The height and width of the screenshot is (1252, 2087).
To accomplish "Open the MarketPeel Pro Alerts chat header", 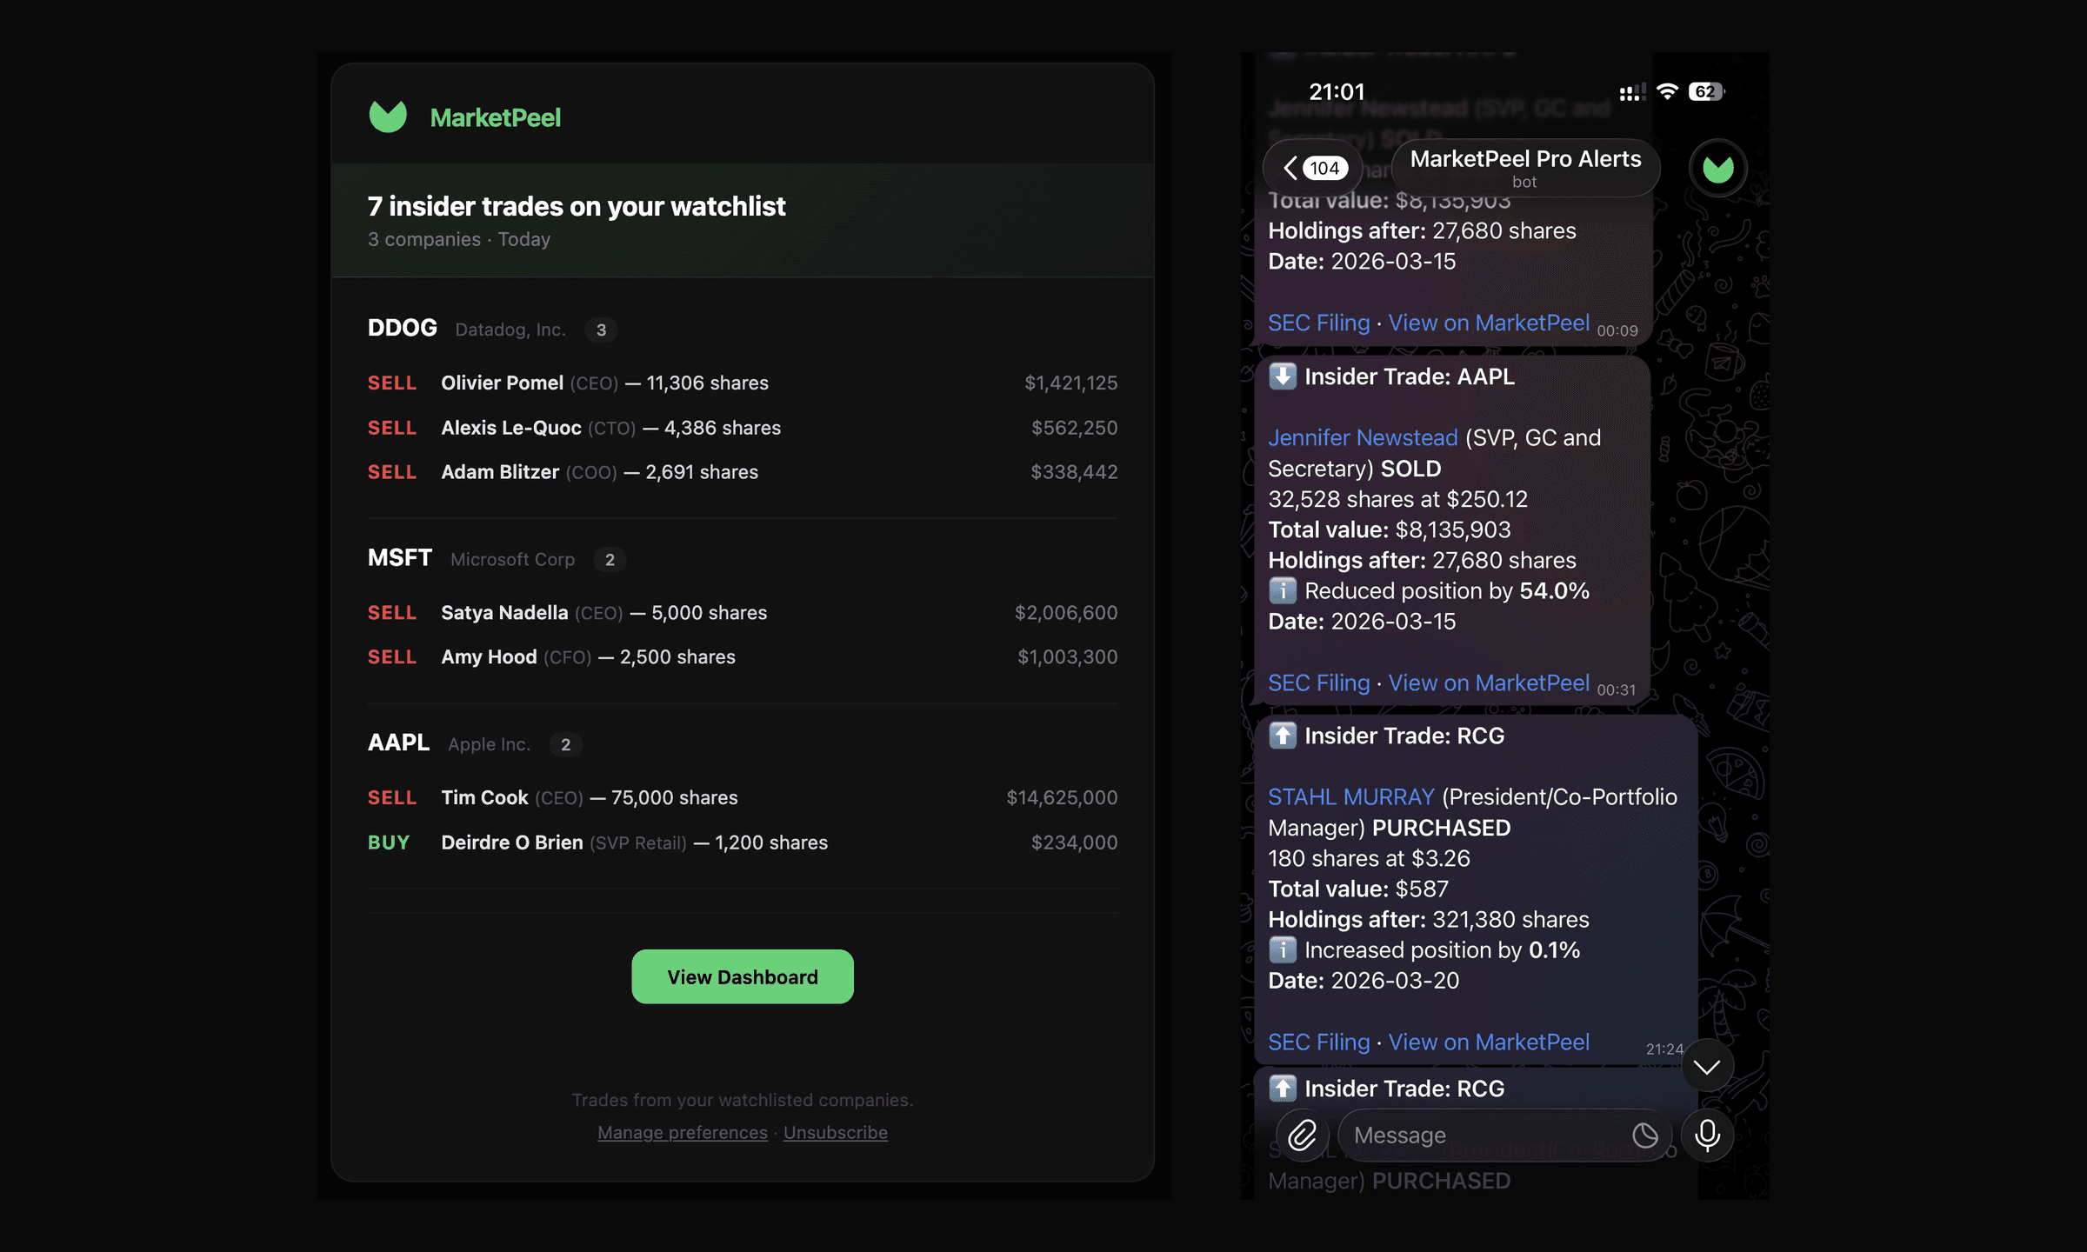I will (1524, 167).
